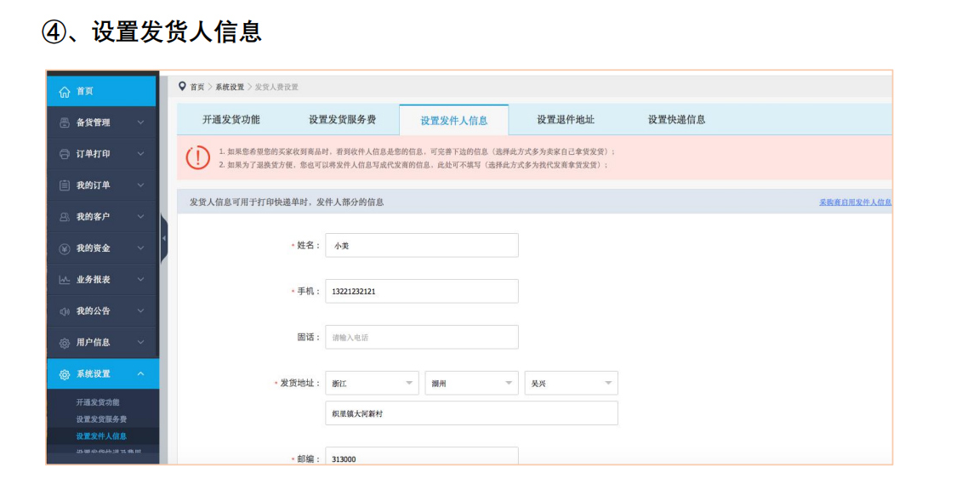Expand the 业务报表 menu chevron

click(140, 280)
